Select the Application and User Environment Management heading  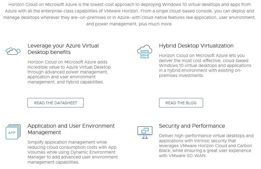tap(71, 129)
